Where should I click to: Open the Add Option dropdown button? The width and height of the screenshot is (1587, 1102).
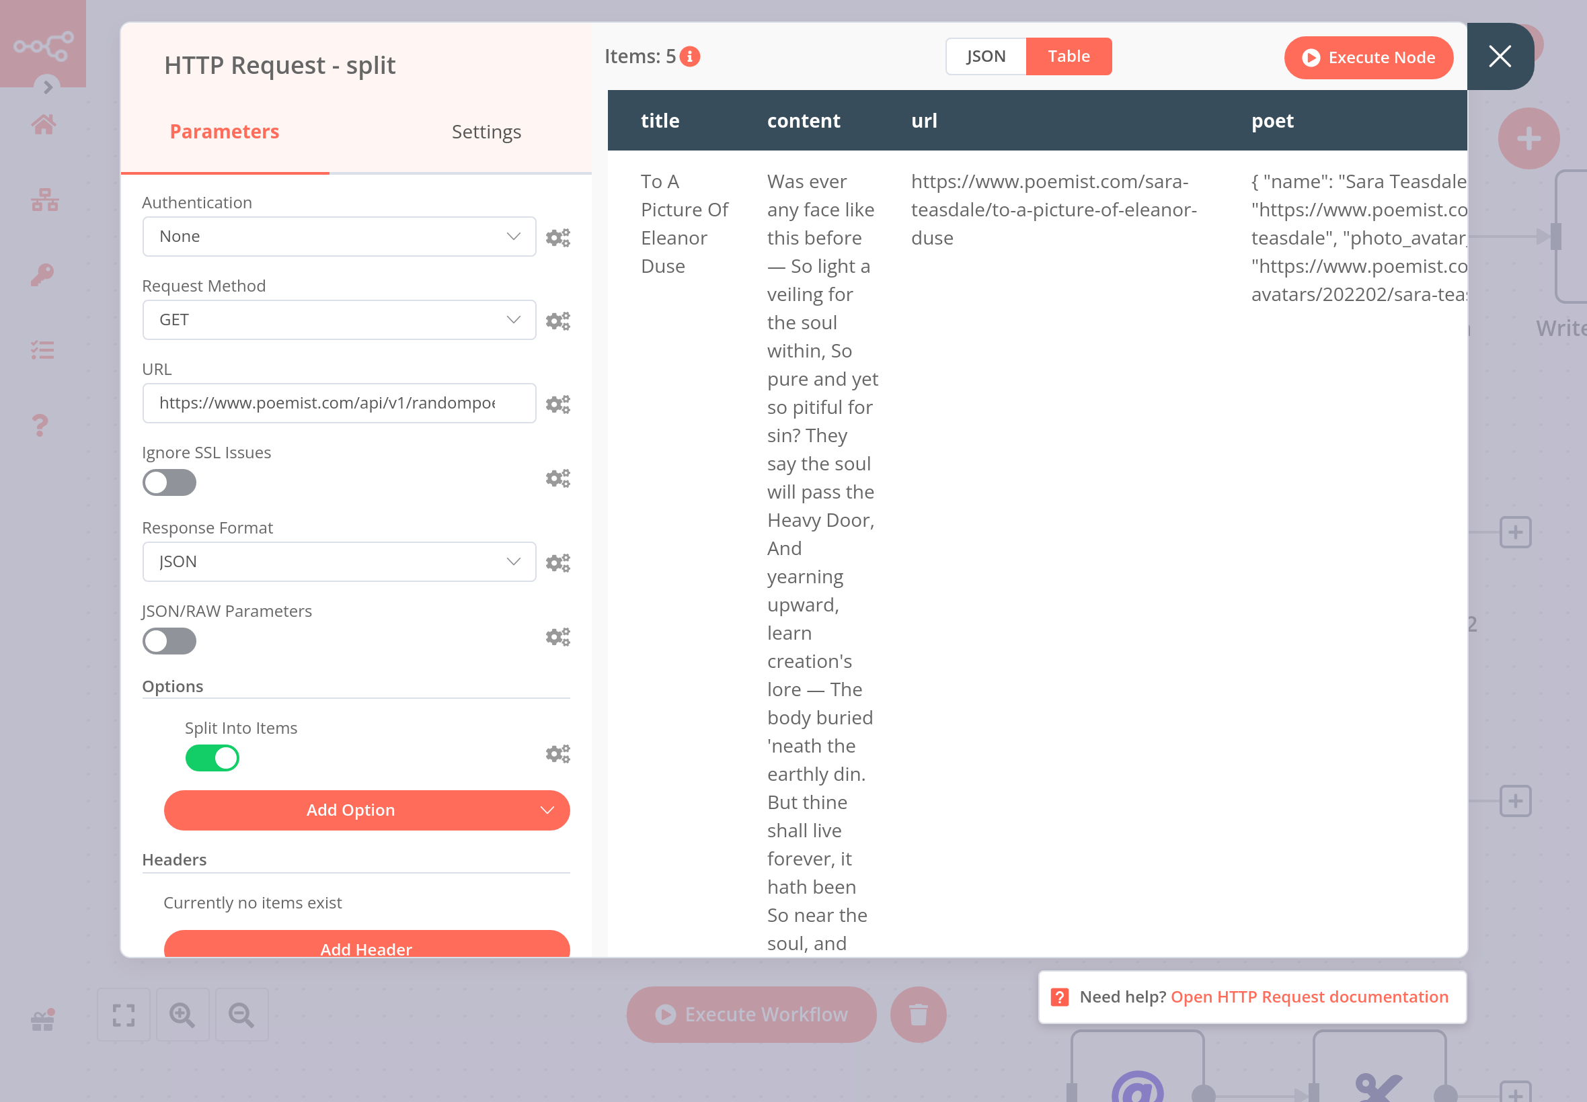tap(366, 810)
